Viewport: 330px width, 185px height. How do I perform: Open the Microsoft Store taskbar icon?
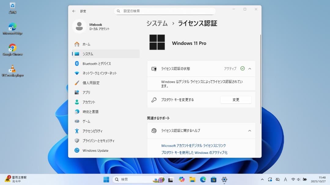(215, 180)
